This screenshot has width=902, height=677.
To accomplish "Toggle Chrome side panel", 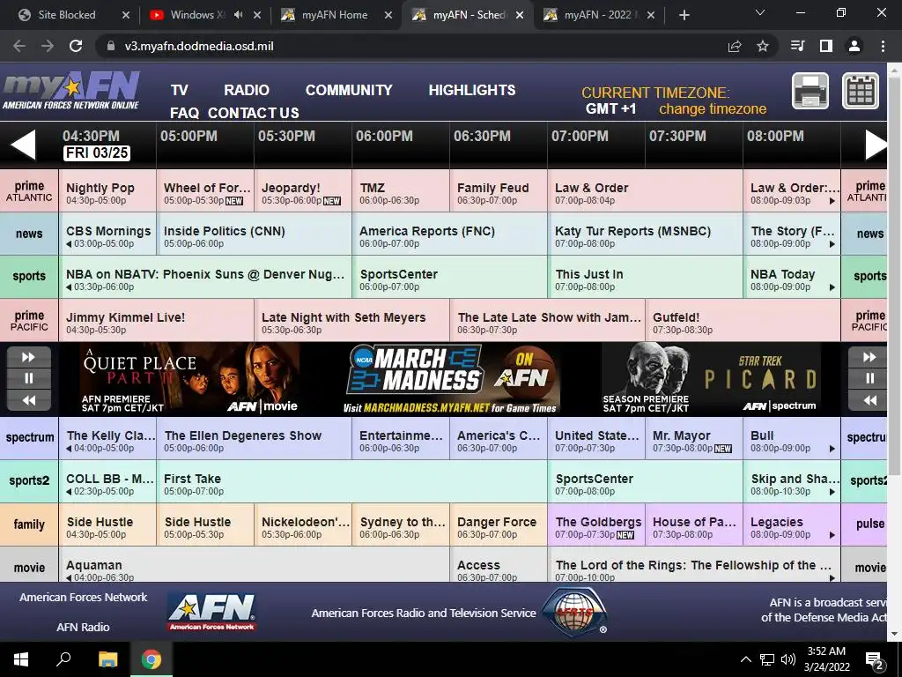I will (x=826, y=46).
